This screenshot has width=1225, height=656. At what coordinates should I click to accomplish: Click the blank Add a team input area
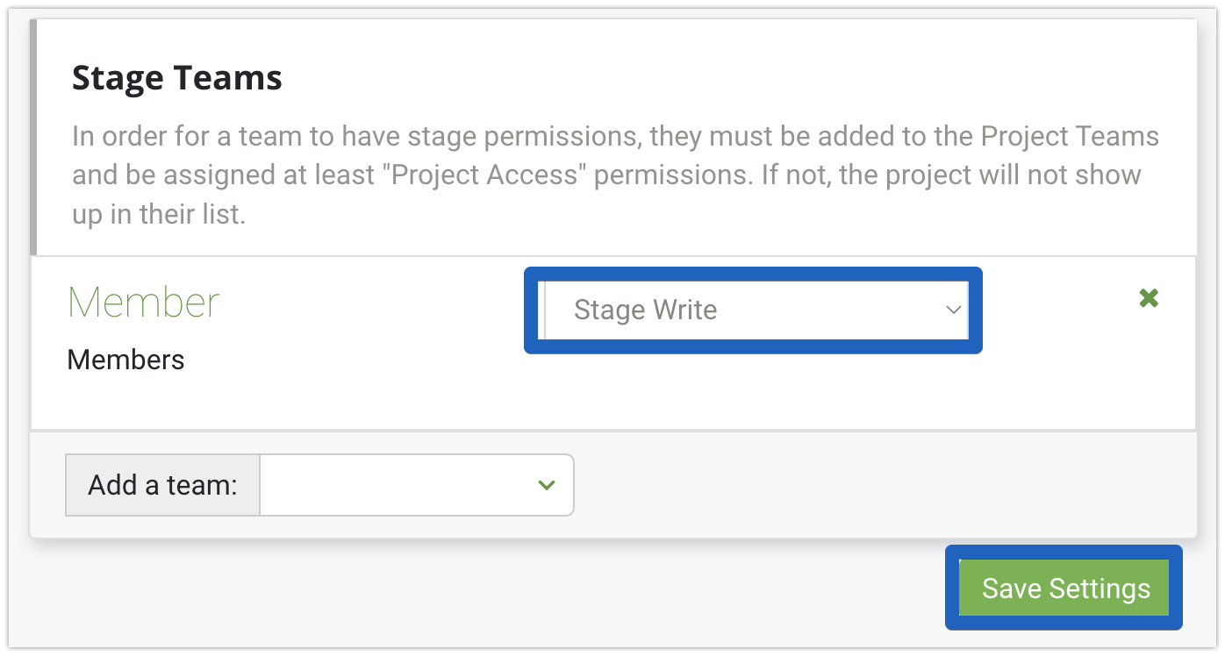pos(386,485)
